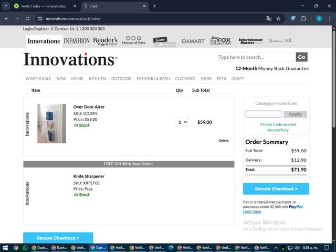336x252 pixels.
Task: Open the CLOTHING category menu
Action: [185, 79]
